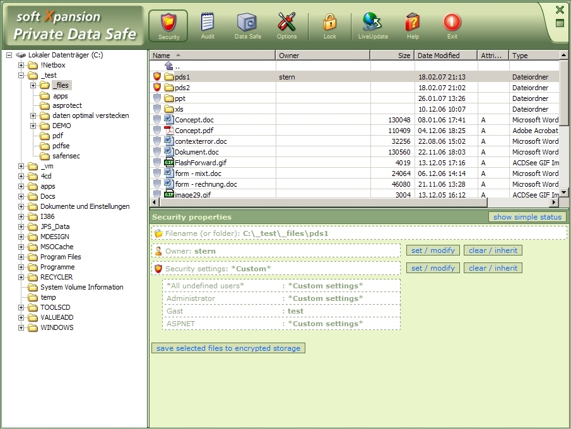
Task: Click show simple status button
Action: coord(527,217)
